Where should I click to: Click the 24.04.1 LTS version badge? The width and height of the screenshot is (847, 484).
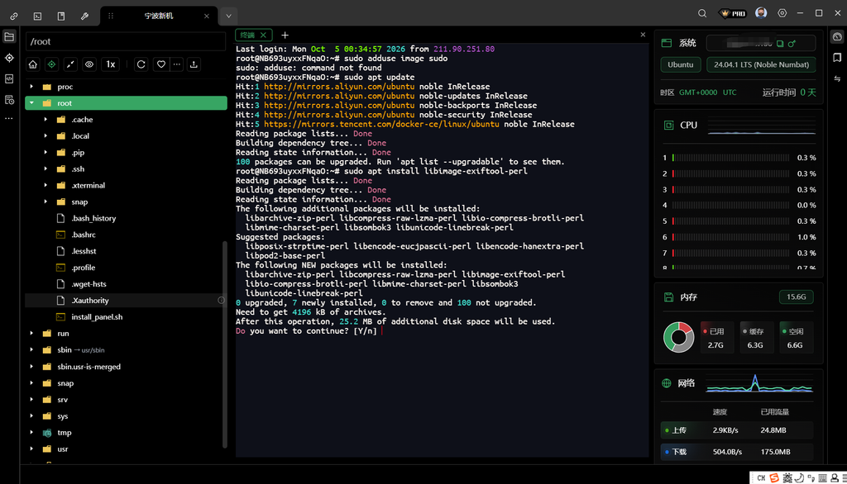click(x=761, y=64)
